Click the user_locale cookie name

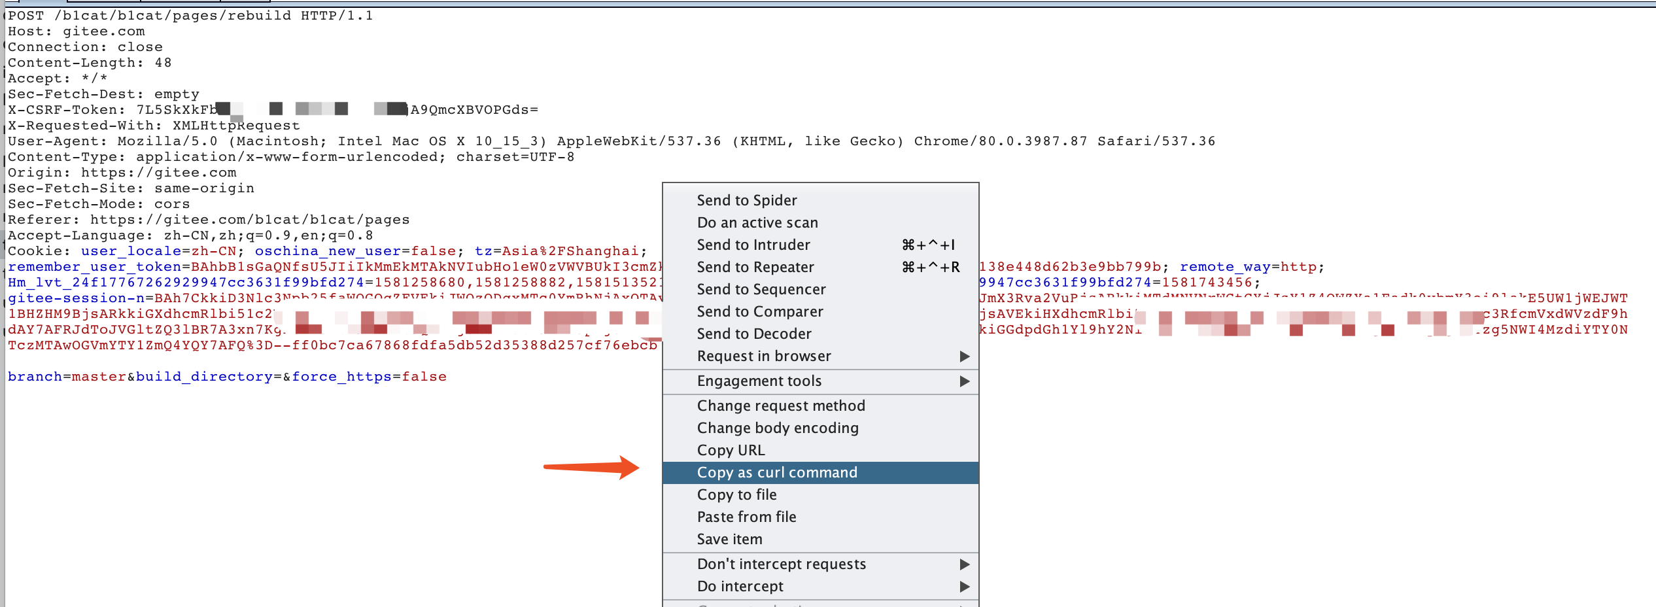(x=131, y=251)
